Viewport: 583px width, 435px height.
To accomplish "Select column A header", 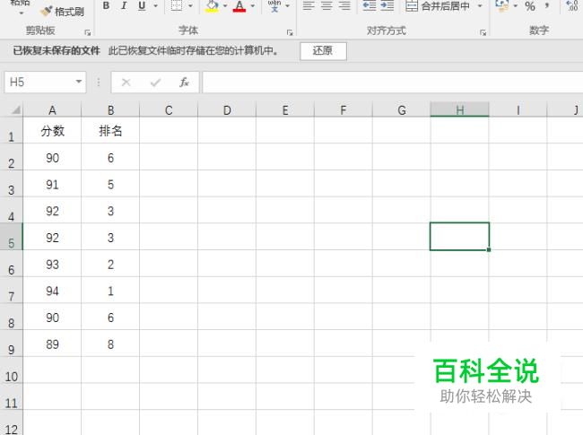I will pyautogui.click(x=52, y=110).
